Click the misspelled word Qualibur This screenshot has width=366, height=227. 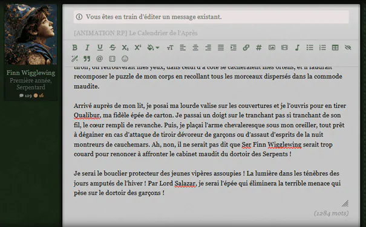pyautogui.click(x=87, y=115)
